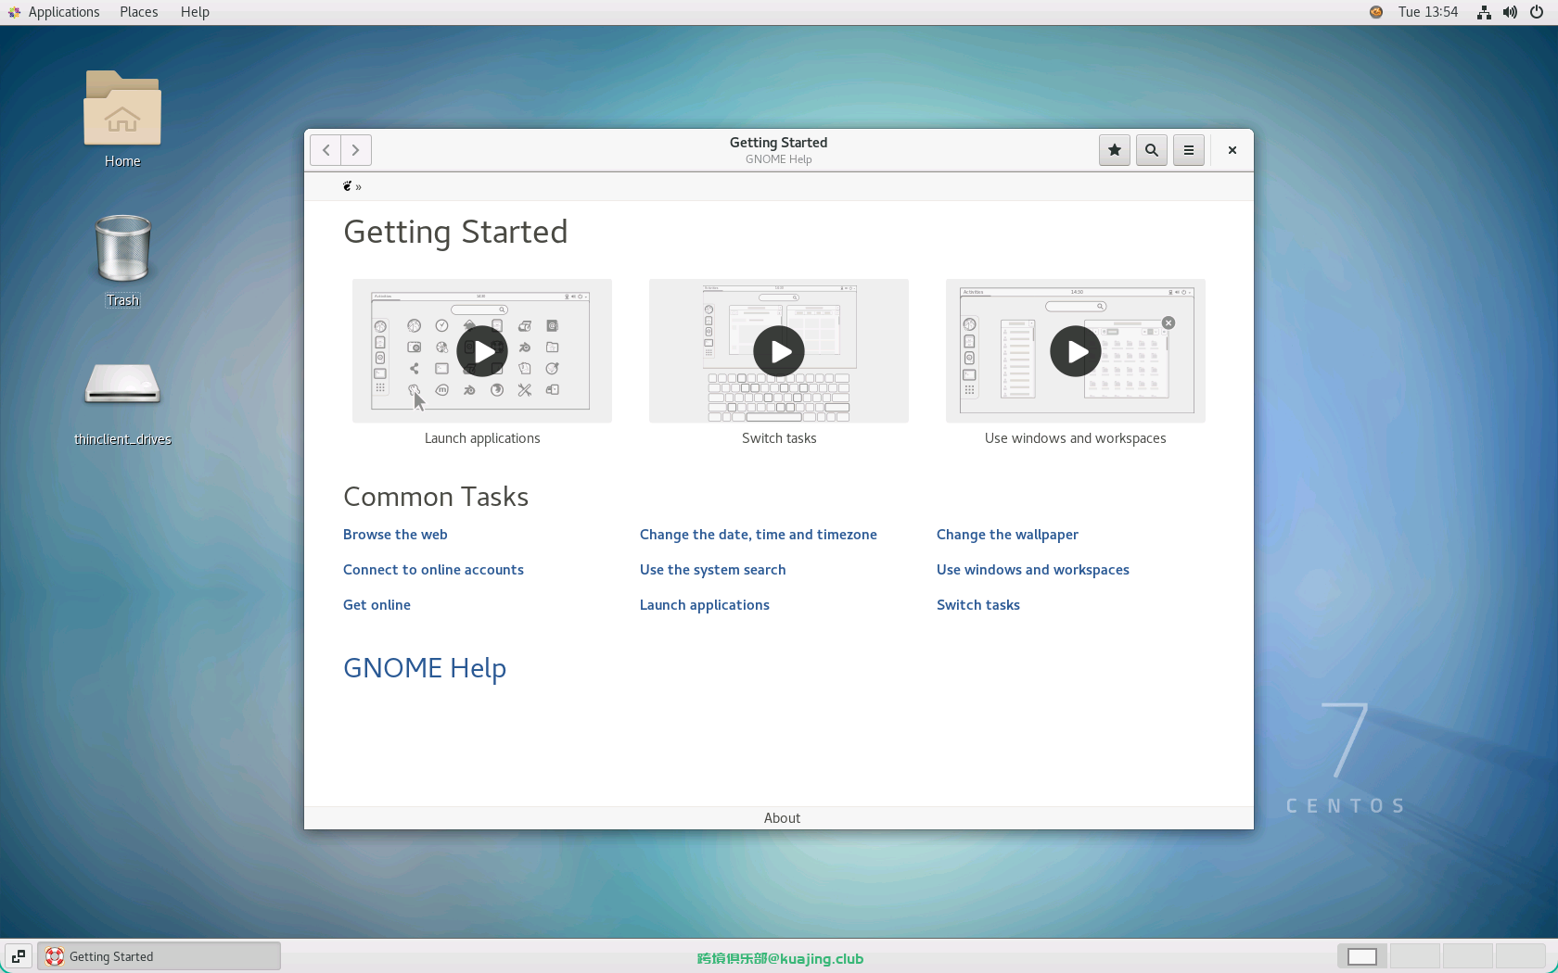
Task: Switch to the second workspace in switcher
Action: coord(1414,956)
